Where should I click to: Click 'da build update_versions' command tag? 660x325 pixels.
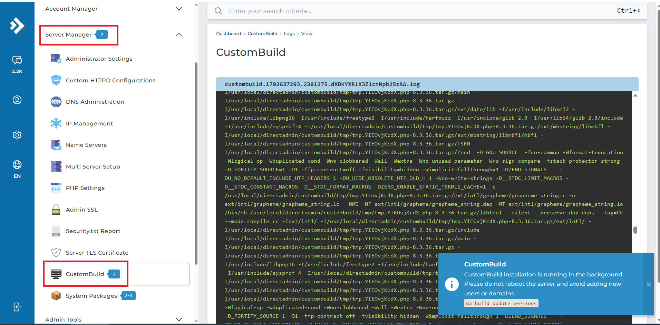(501, 303)
